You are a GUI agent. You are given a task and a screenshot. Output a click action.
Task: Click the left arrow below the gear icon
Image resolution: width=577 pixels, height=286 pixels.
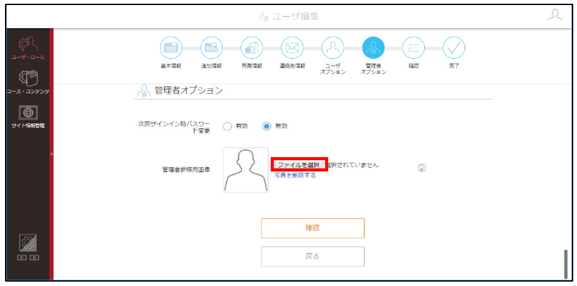[x=23, y=257]
